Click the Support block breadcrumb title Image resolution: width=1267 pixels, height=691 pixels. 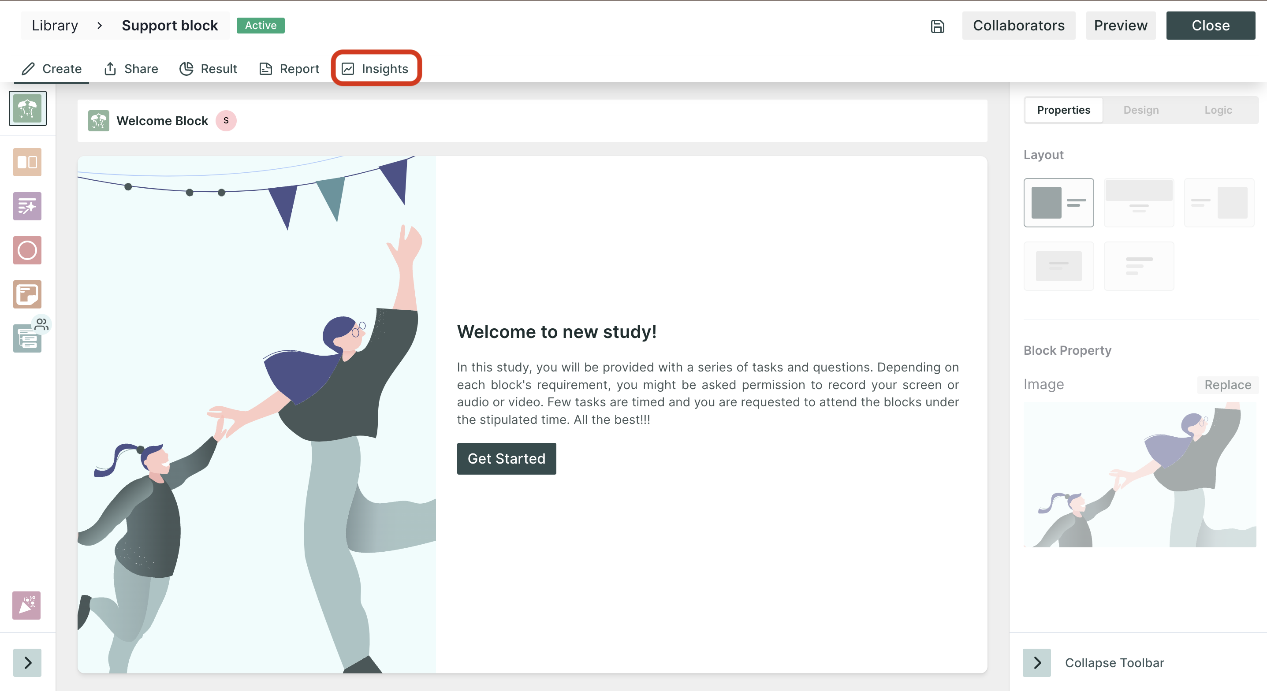click(170, 26)
